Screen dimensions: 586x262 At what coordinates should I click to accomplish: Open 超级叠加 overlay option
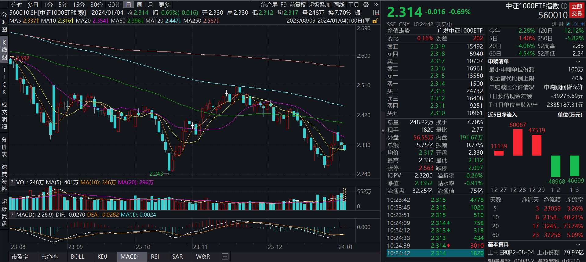click(319, 5)
